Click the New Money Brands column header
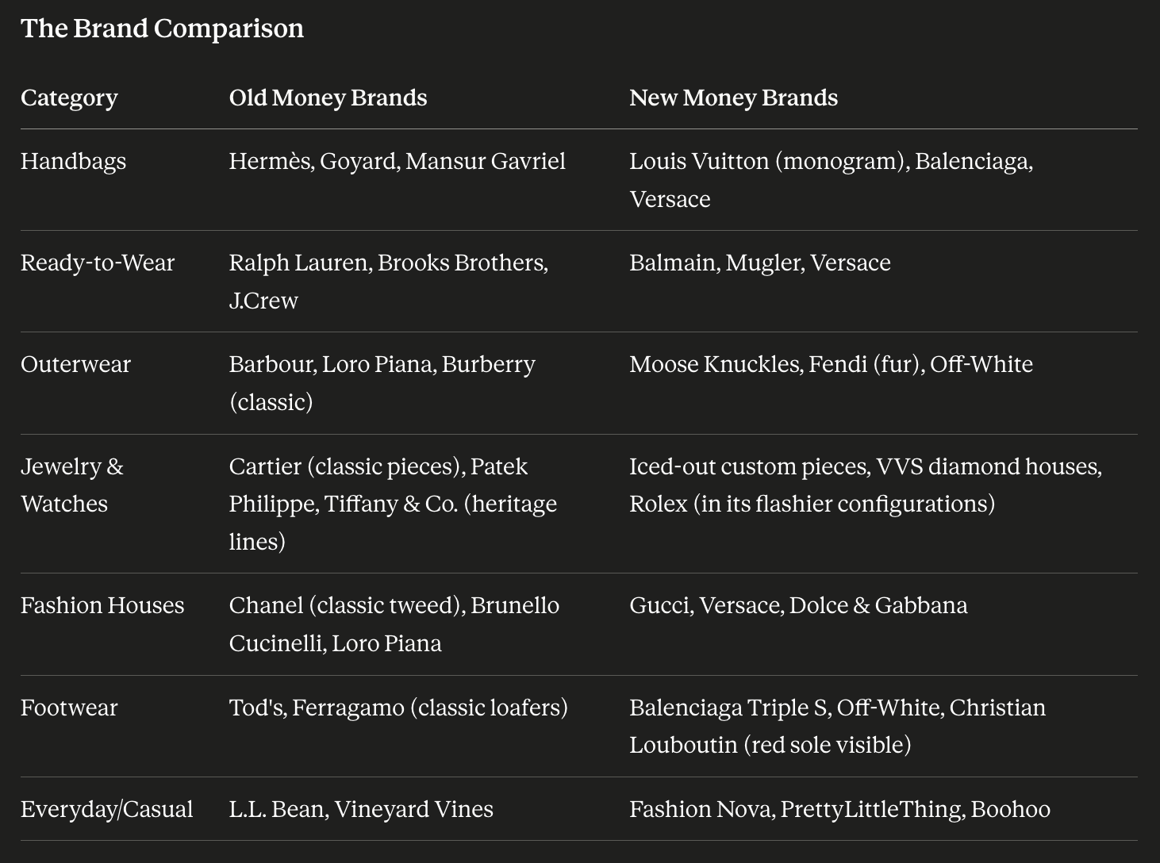Screen dimensions: 1160x863 pos(733,98)
